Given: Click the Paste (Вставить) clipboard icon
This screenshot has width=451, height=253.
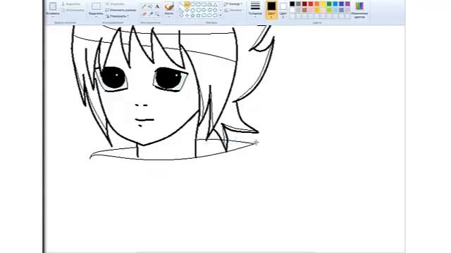Looking at the screenshot, I should click(53, 6).
